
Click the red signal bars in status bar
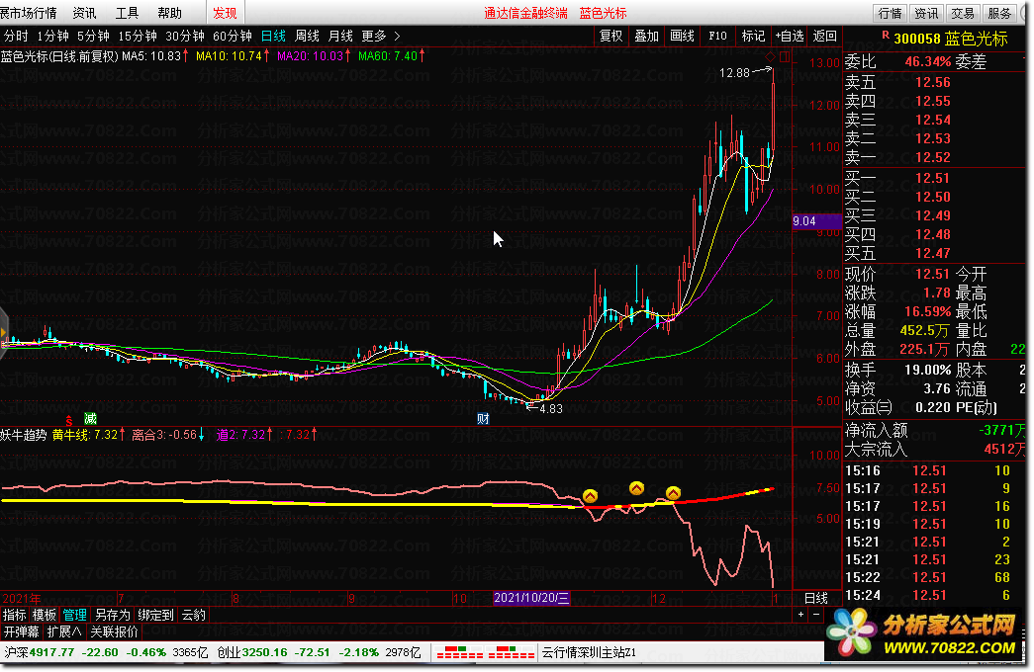click(x=486, y=653)
